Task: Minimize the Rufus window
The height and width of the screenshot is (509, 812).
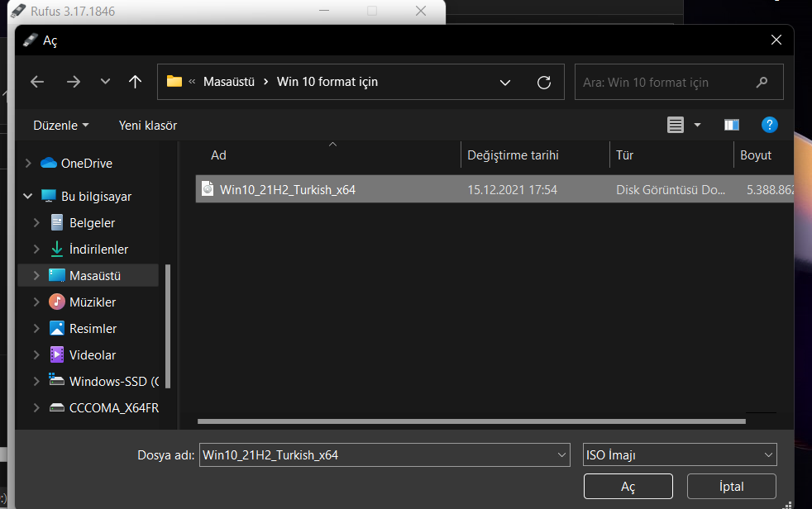Action: tap(324, 11)
